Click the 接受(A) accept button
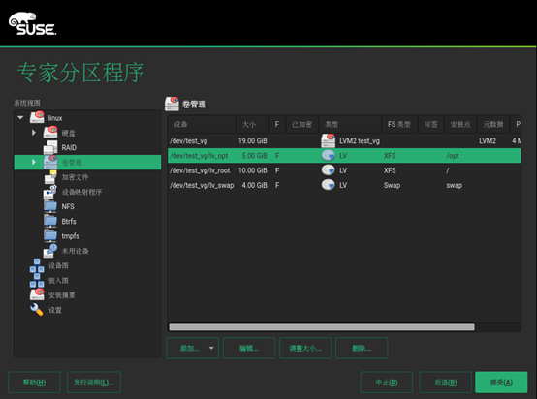537x399 pixels. 501,383
